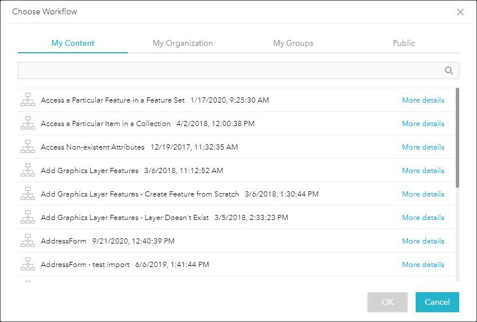Click workflow icon beside AddressForm 9/21/2020
The width and height of the screenshot is (477, 322).
[x=28, y=240]
